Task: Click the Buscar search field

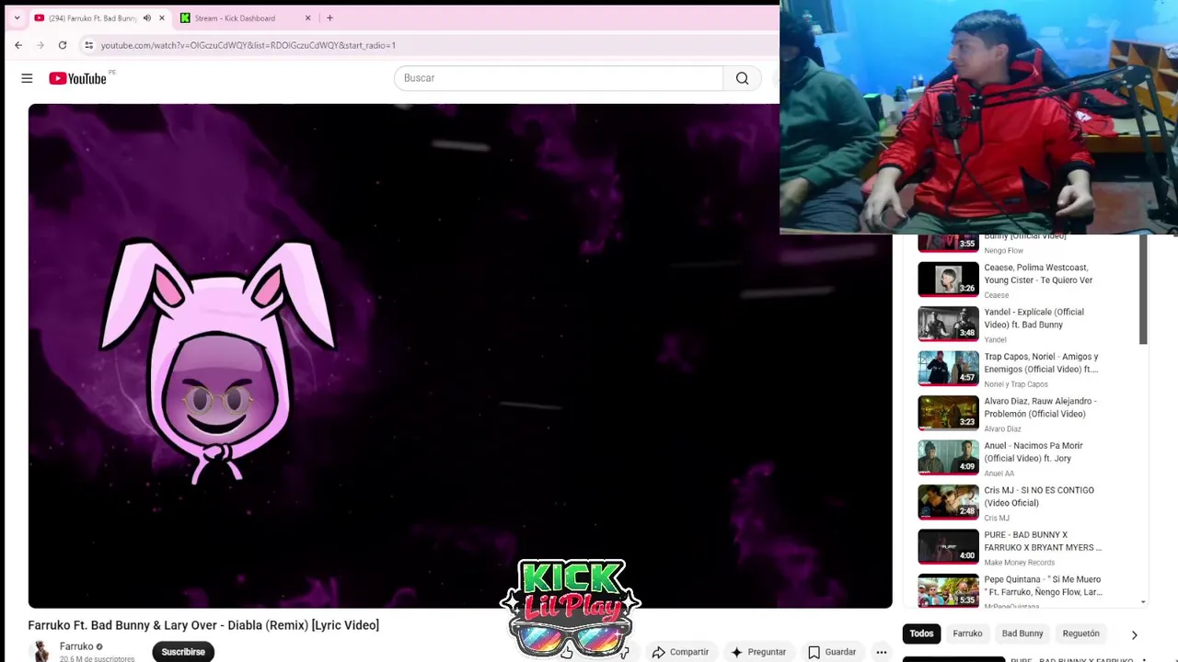Action: (559, 78)
